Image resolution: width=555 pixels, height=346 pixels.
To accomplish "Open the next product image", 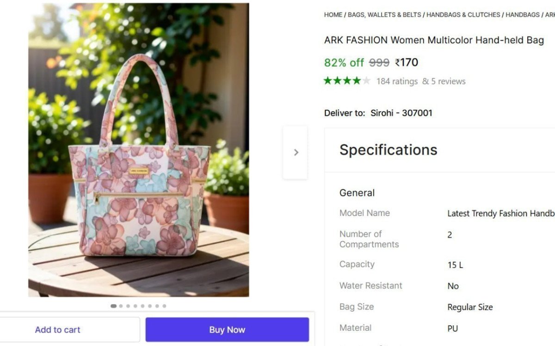I will tap(296, 152).
